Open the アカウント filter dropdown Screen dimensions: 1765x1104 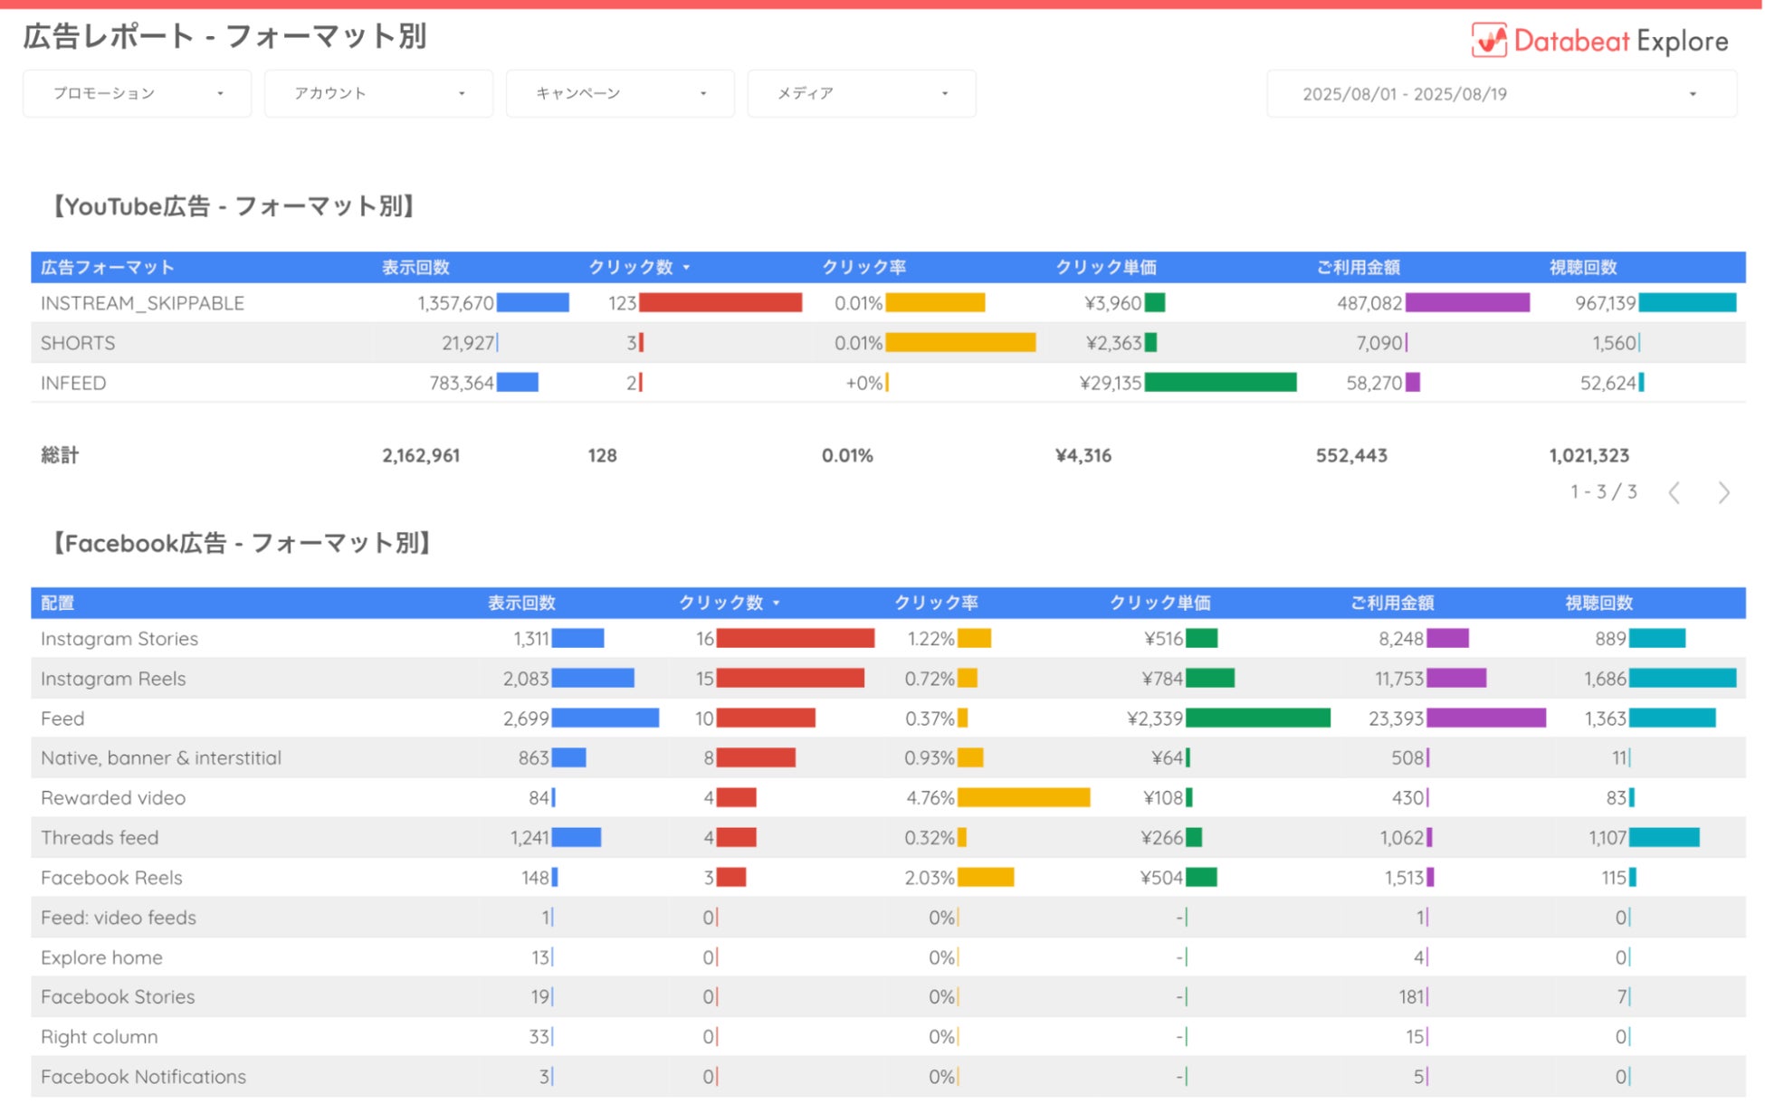tap(378, 93)
